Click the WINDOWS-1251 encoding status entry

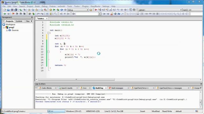click(93, 111)
